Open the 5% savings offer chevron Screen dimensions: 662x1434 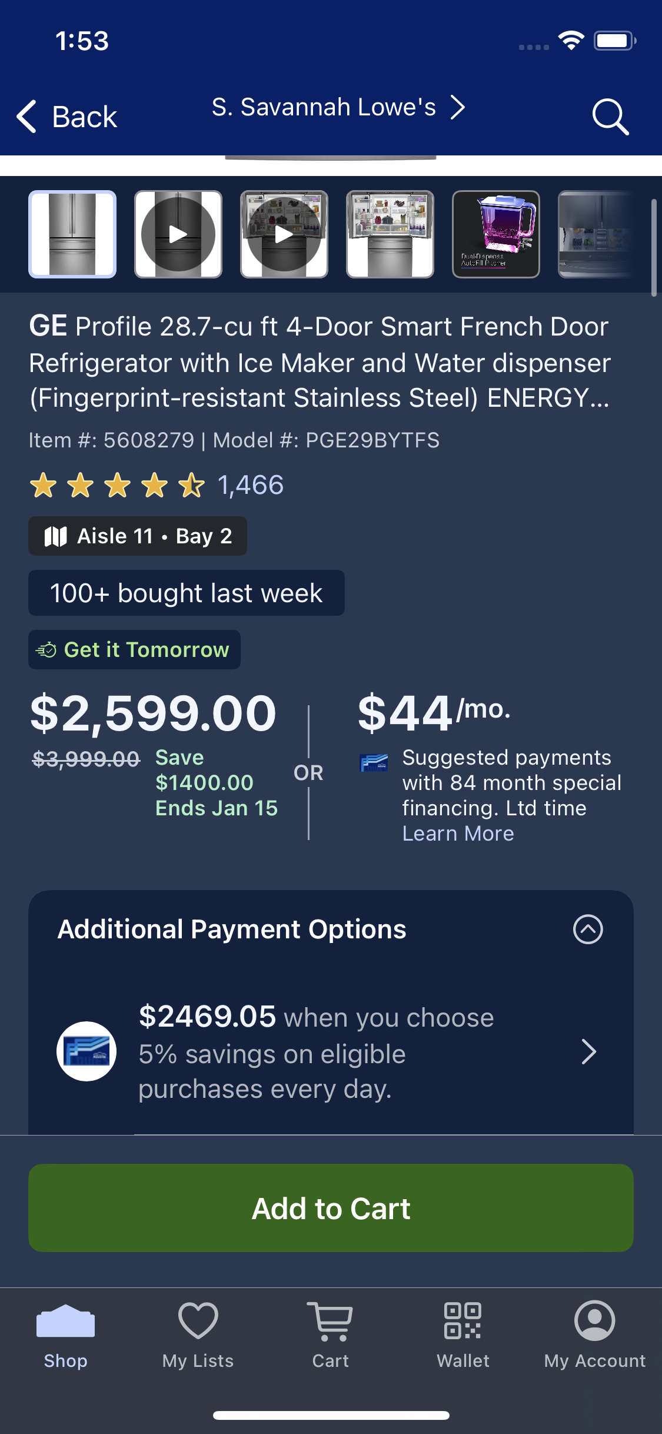(589, 1051)
